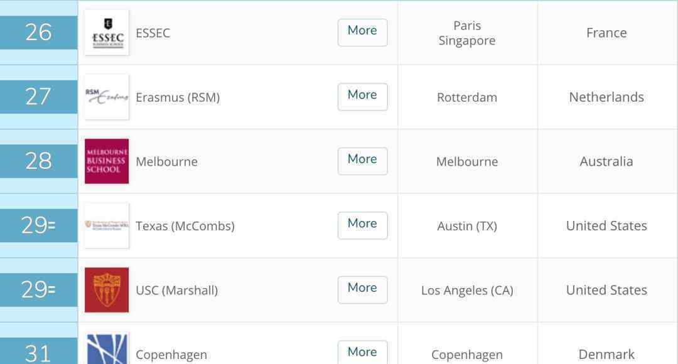Open the ESSEC school name link
The image size is (678, 364).
point(153,33)
